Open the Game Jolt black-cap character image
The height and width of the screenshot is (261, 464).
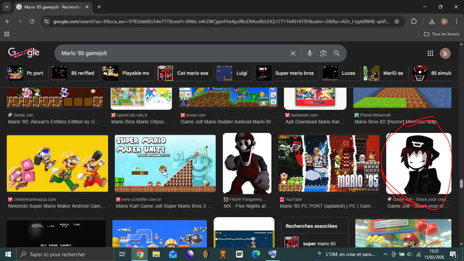pyautogui.click(x=419, y=164)
